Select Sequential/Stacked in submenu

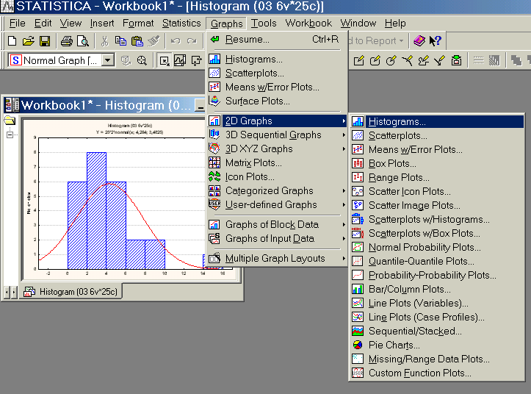[x=437, y=331]
